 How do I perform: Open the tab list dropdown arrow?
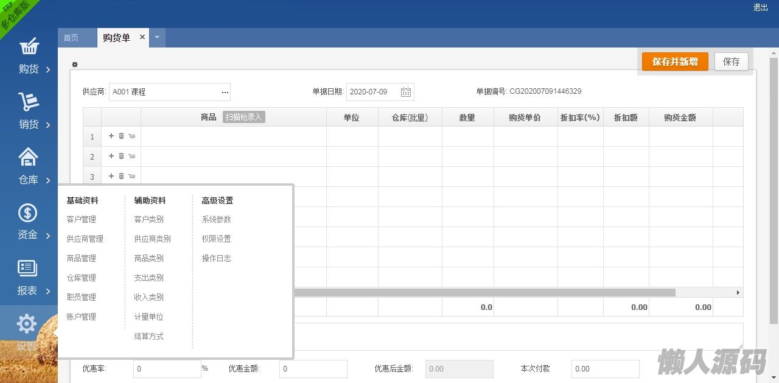[157, 38]
